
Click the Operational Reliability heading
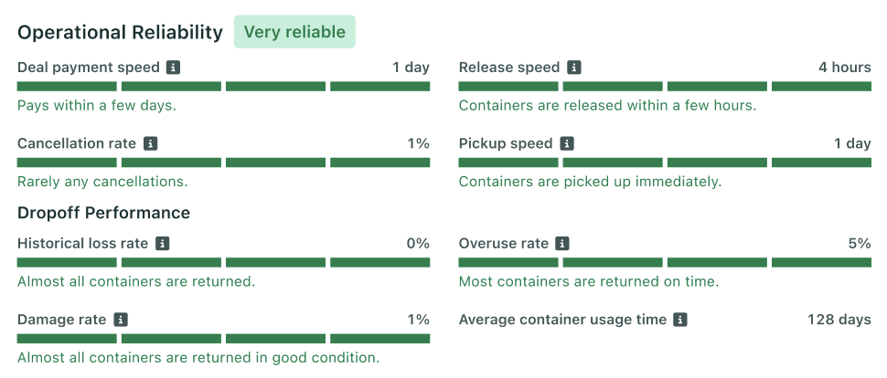(120, 32)
